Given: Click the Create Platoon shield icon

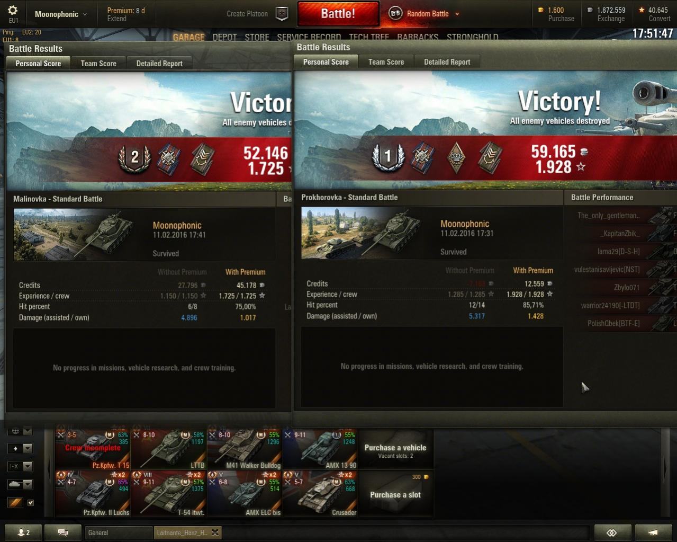Looking at the screenshot, I should pyautogui.click(x=282, y=14).
